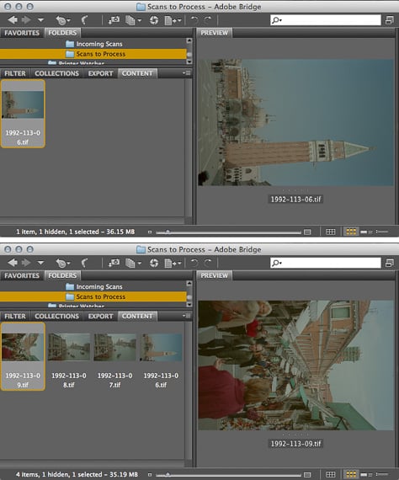Open Output dropdown in 1992-113-06.tif preview window
Viewport: 399px width, 480px height.
[x=173, y=20]
